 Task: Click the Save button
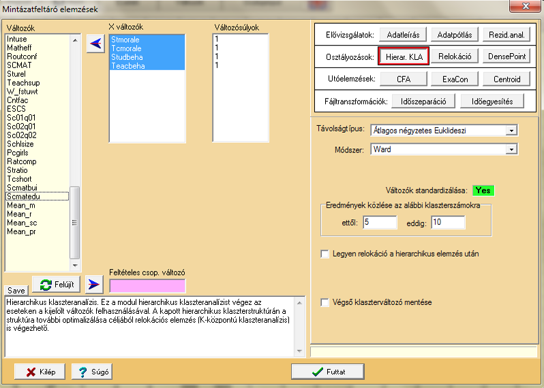[x=16, y=290]
